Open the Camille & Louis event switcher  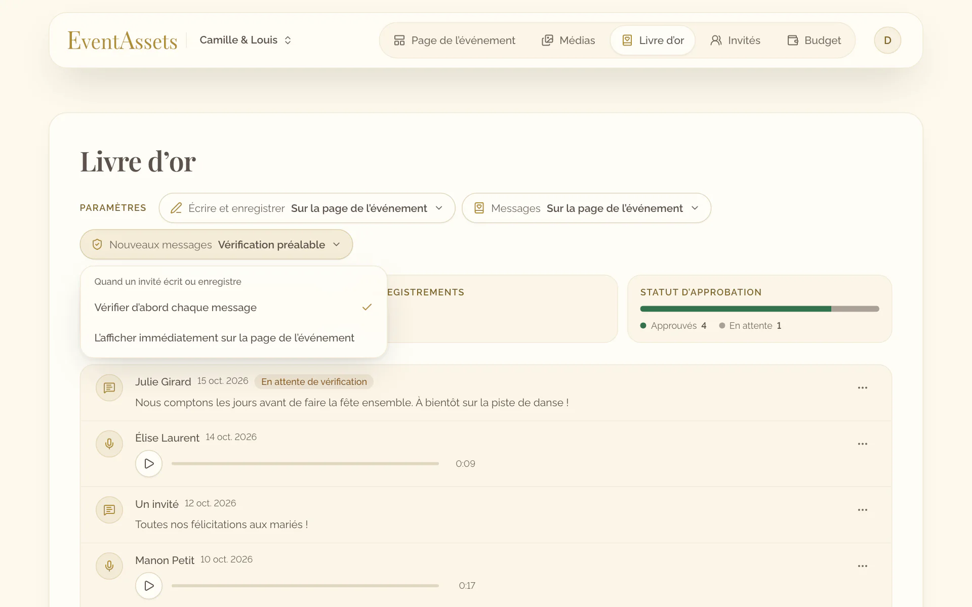tap(246, 40)
